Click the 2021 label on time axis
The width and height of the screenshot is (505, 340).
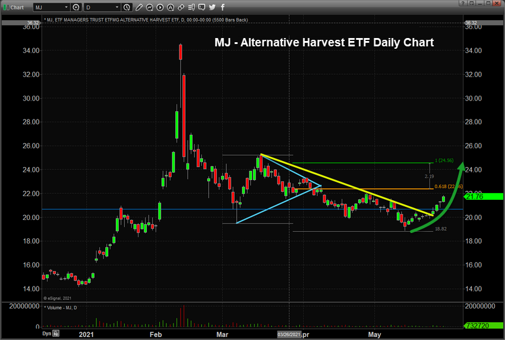coord(86,335)
